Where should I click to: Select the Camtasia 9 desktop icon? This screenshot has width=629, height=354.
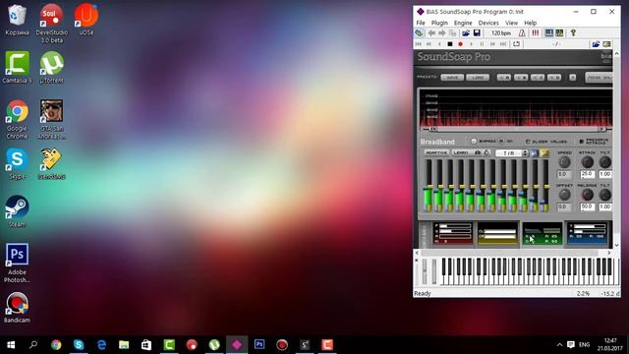pyautogui.click(x=17, y=68)
